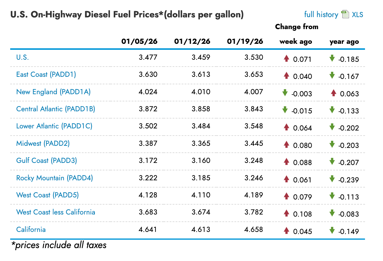Screen dimensions: 383x261
Task: Open the full history link
Action: (321, 14)
